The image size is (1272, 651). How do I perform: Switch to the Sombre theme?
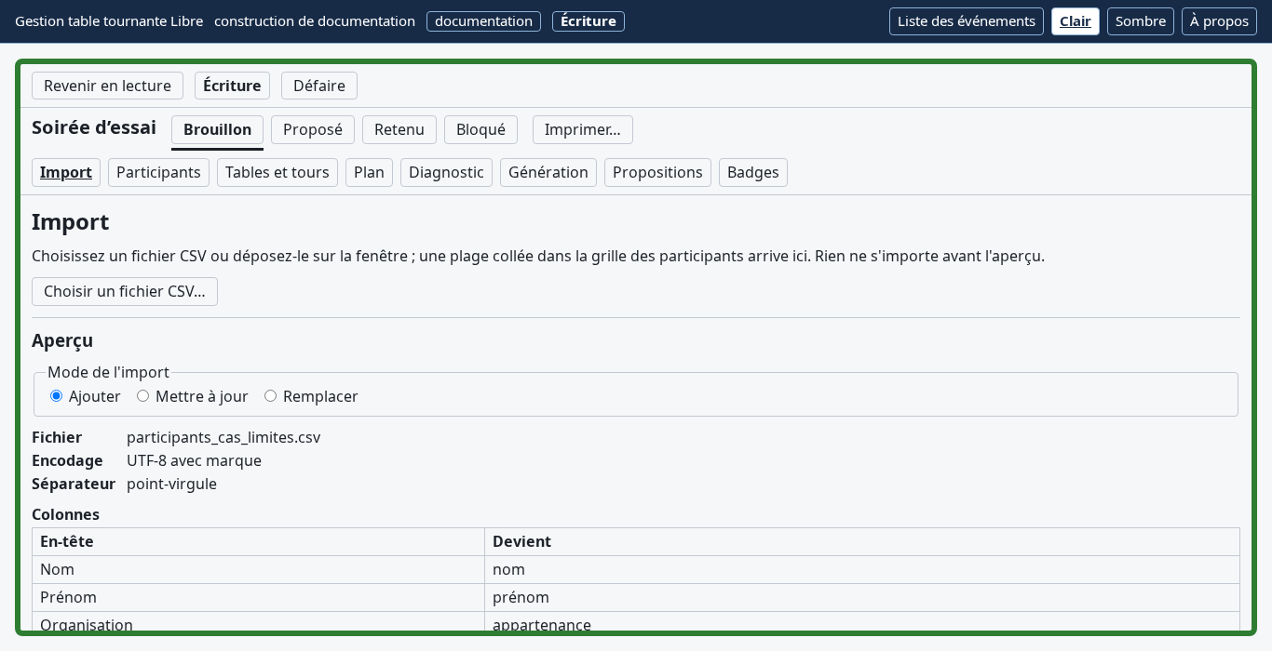pos(1141,21)
